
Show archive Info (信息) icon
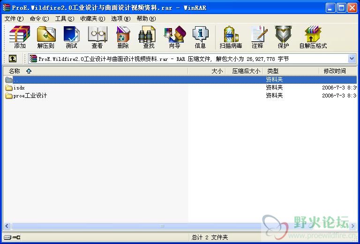pos(200,37)
